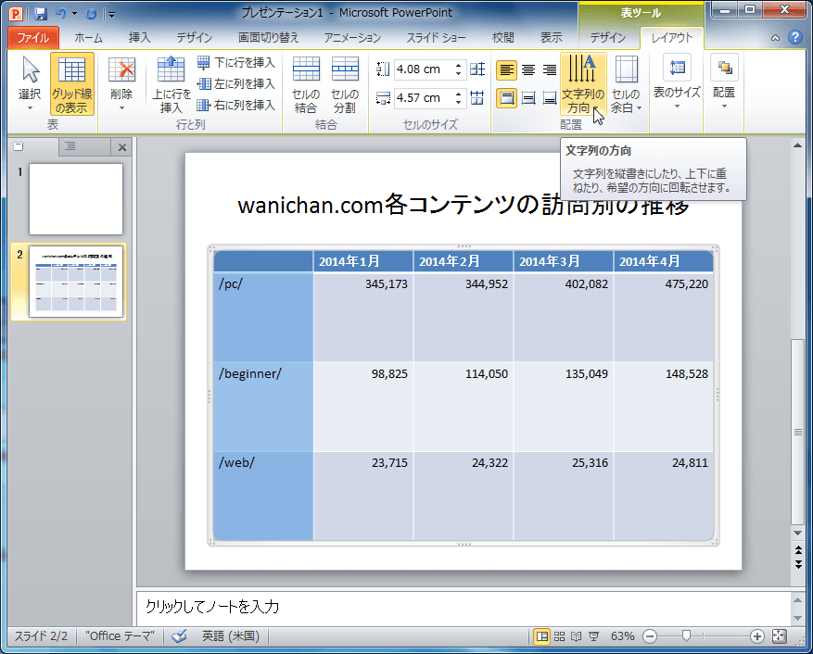
Task: Toggle the align bottom vertical button
Action: coord(549,98)
